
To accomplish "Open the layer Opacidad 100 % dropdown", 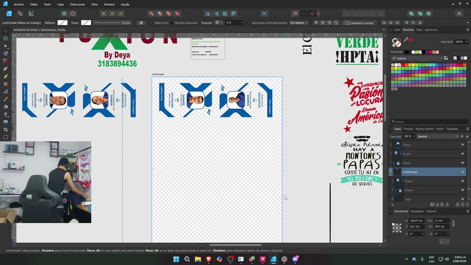I will coord(409,136).
